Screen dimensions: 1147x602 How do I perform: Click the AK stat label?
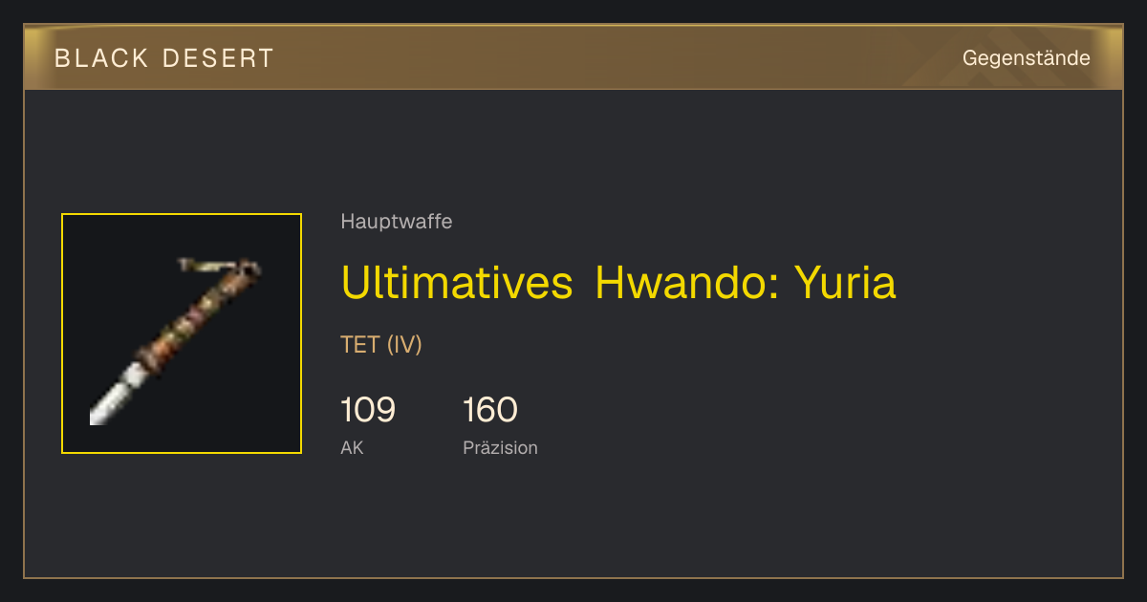pyautogui.click(x=352, y=447)
